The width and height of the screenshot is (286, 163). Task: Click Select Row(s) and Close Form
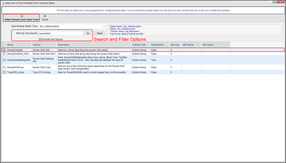click(22, 20)
